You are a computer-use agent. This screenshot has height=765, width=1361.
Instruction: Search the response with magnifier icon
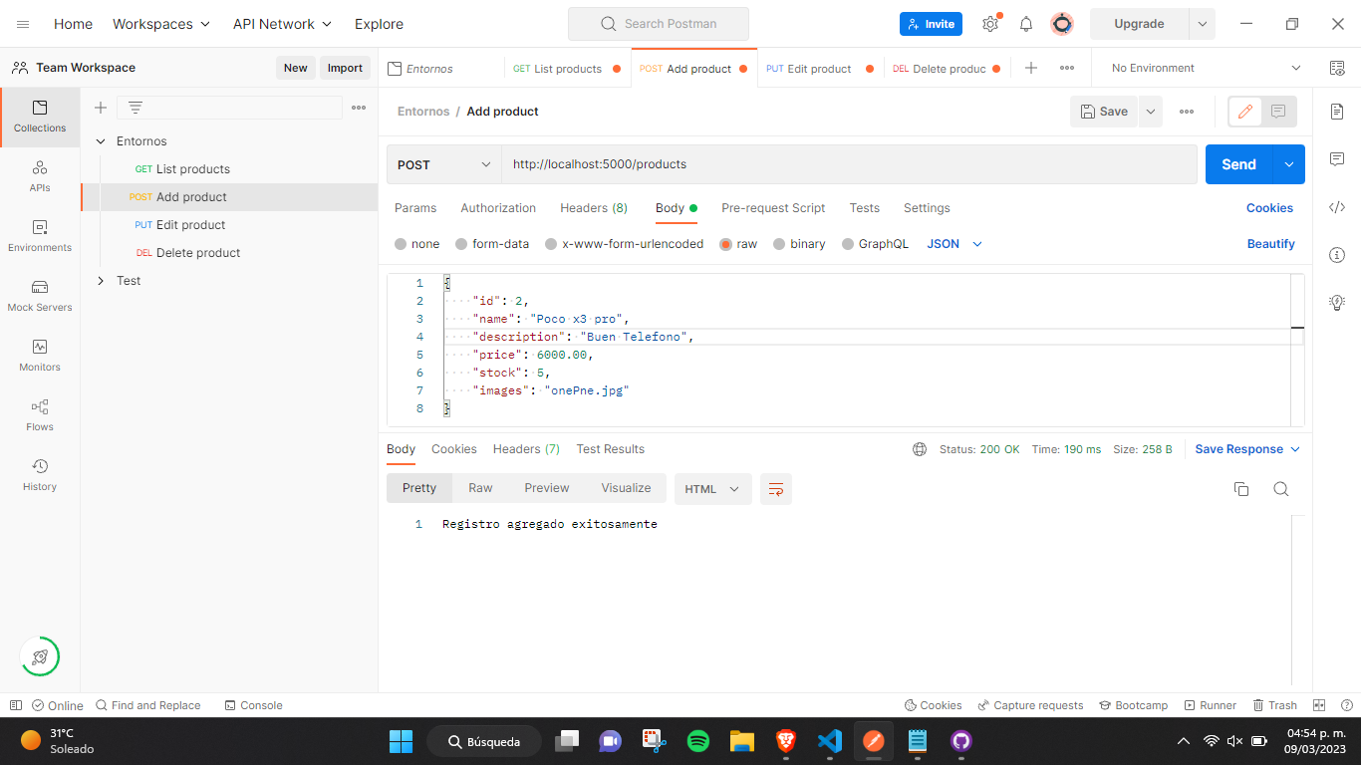1281,489
